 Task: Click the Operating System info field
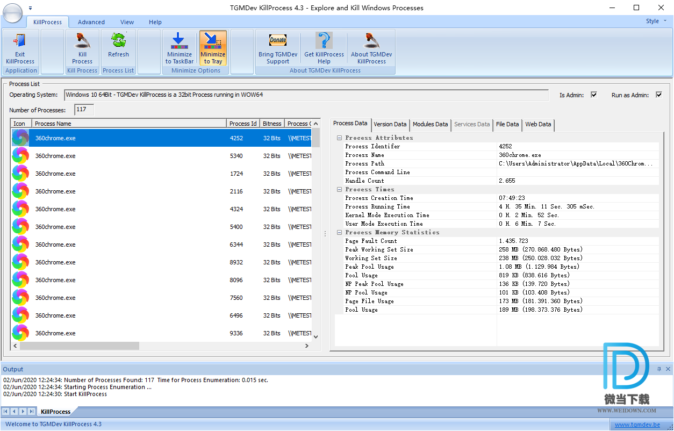click(x=306, y=95)
